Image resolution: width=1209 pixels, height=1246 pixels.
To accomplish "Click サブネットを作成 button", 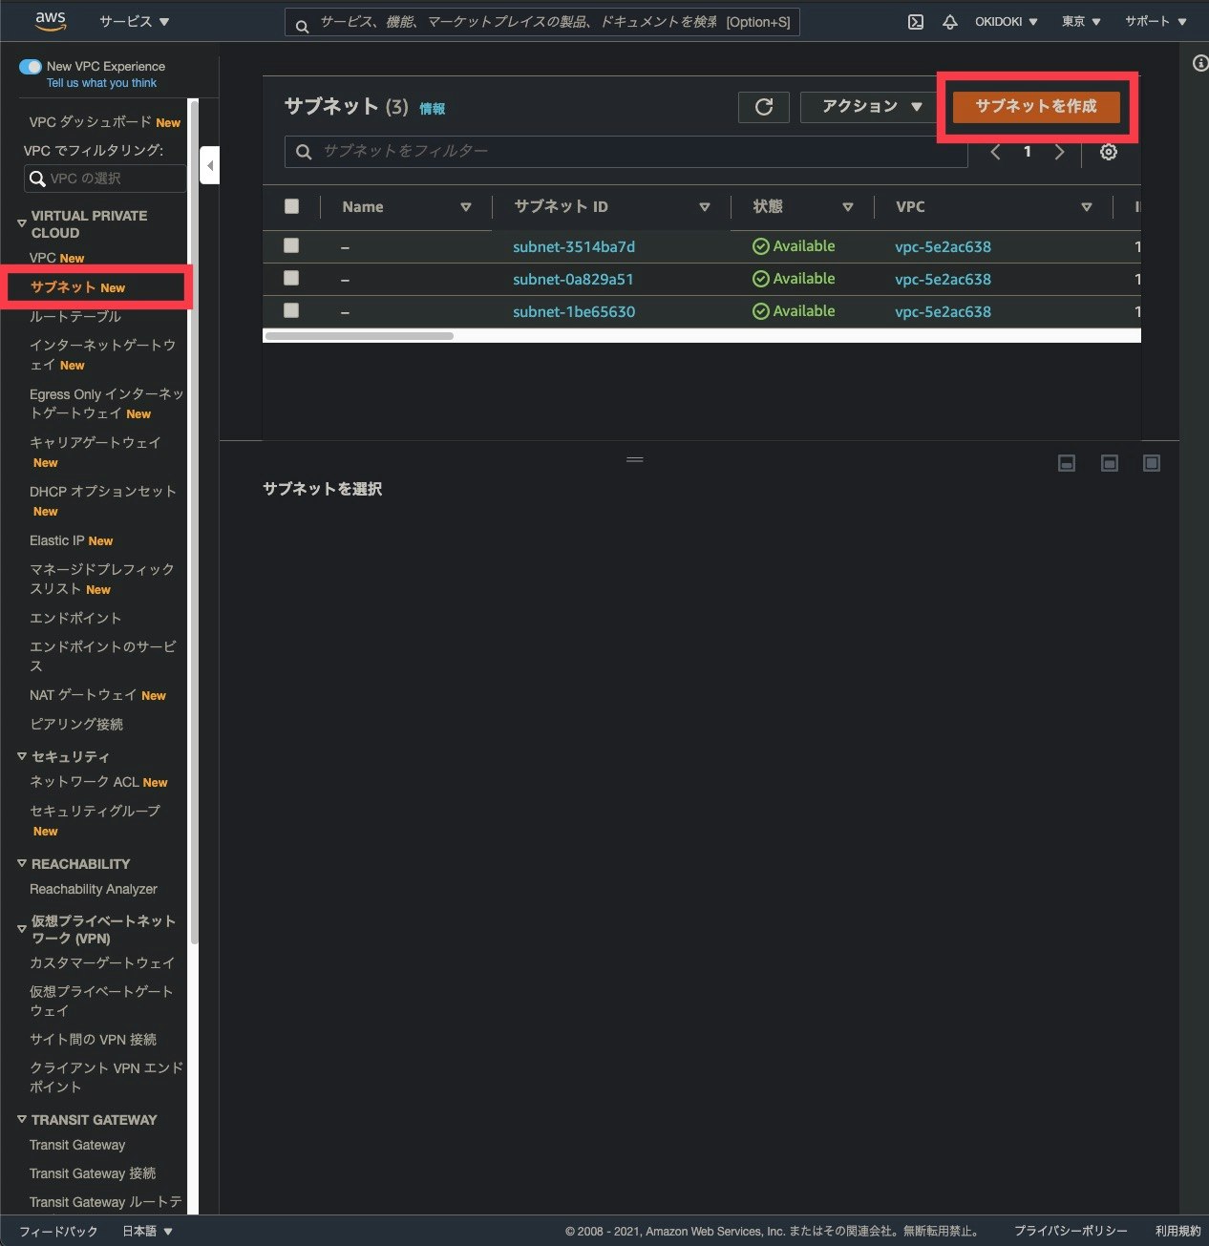I will click(1036, 106).
